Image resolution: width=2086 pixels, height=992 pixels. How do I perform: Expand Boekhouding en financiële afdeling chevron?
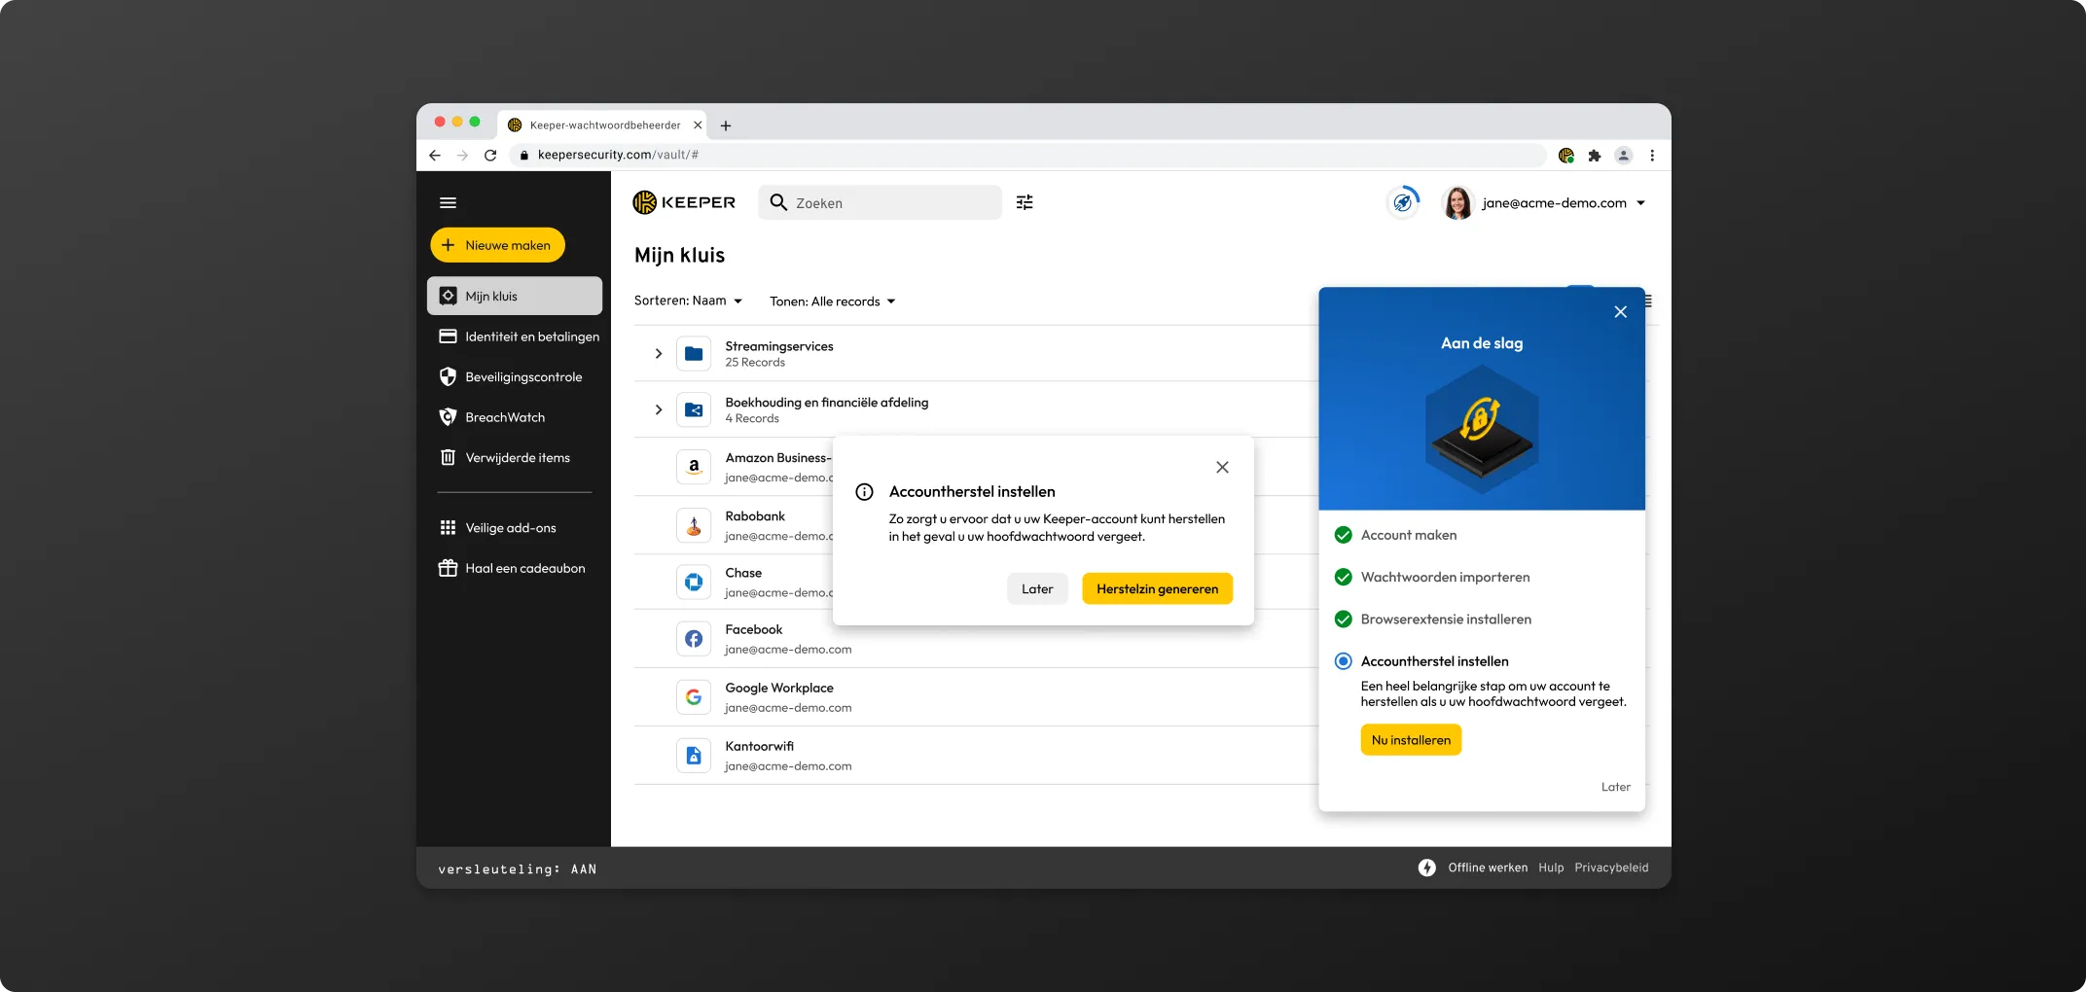point(659,409)
